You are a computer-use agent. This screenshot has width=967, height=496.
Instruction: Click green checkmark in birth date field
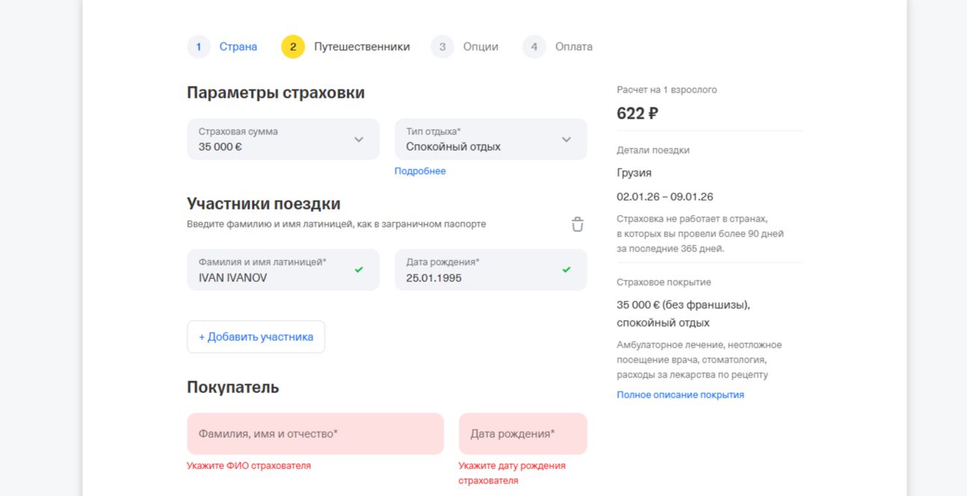coord(566,269)
